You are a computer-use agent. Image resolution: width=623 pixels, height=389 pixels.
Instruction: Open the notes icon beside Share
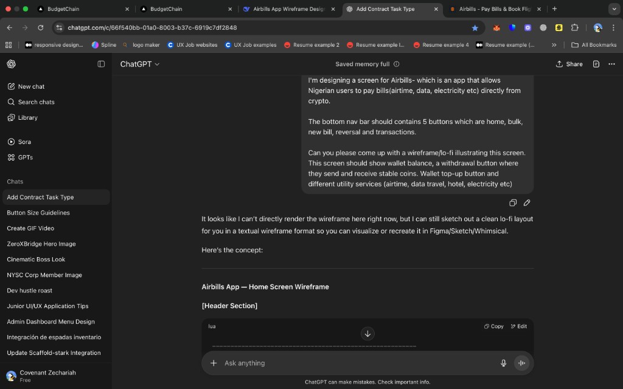click(596, 64)
